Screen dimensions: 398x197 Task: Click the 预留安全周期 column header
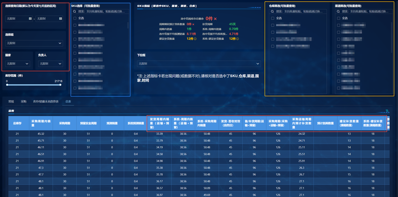(x=88, y=123)
